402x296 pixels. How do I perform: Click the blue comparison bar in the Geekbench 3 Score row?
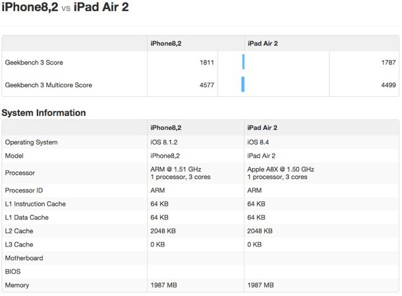[243, 62]
